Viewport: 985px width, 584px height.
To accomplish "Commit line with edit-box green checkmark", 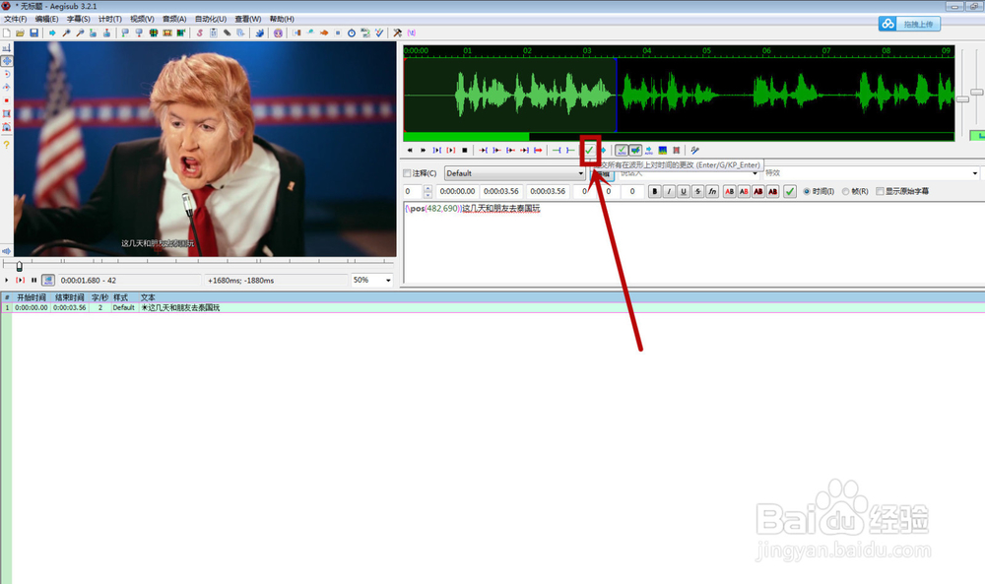I will [790, 191].
